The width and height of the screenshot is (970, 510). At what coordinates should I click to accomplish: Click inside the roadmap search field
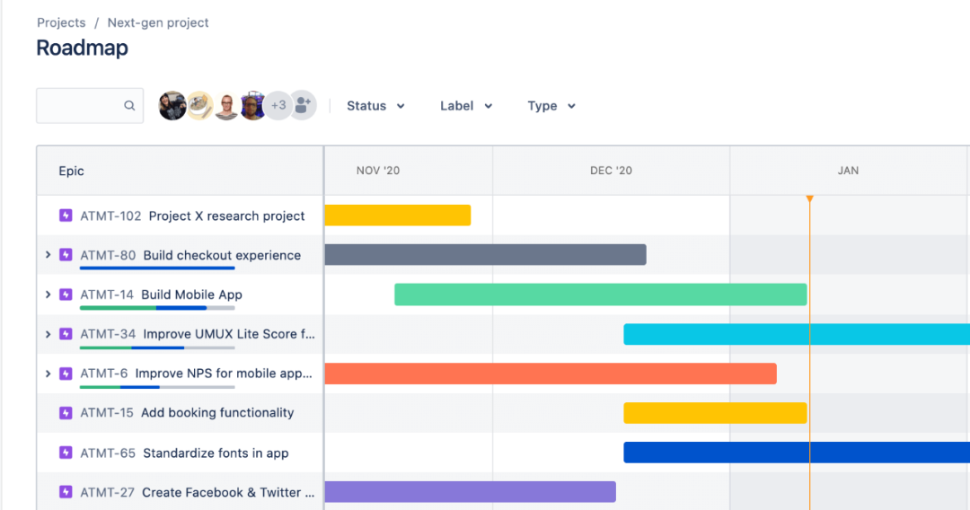pyautogui.click(x=79, y=106)
